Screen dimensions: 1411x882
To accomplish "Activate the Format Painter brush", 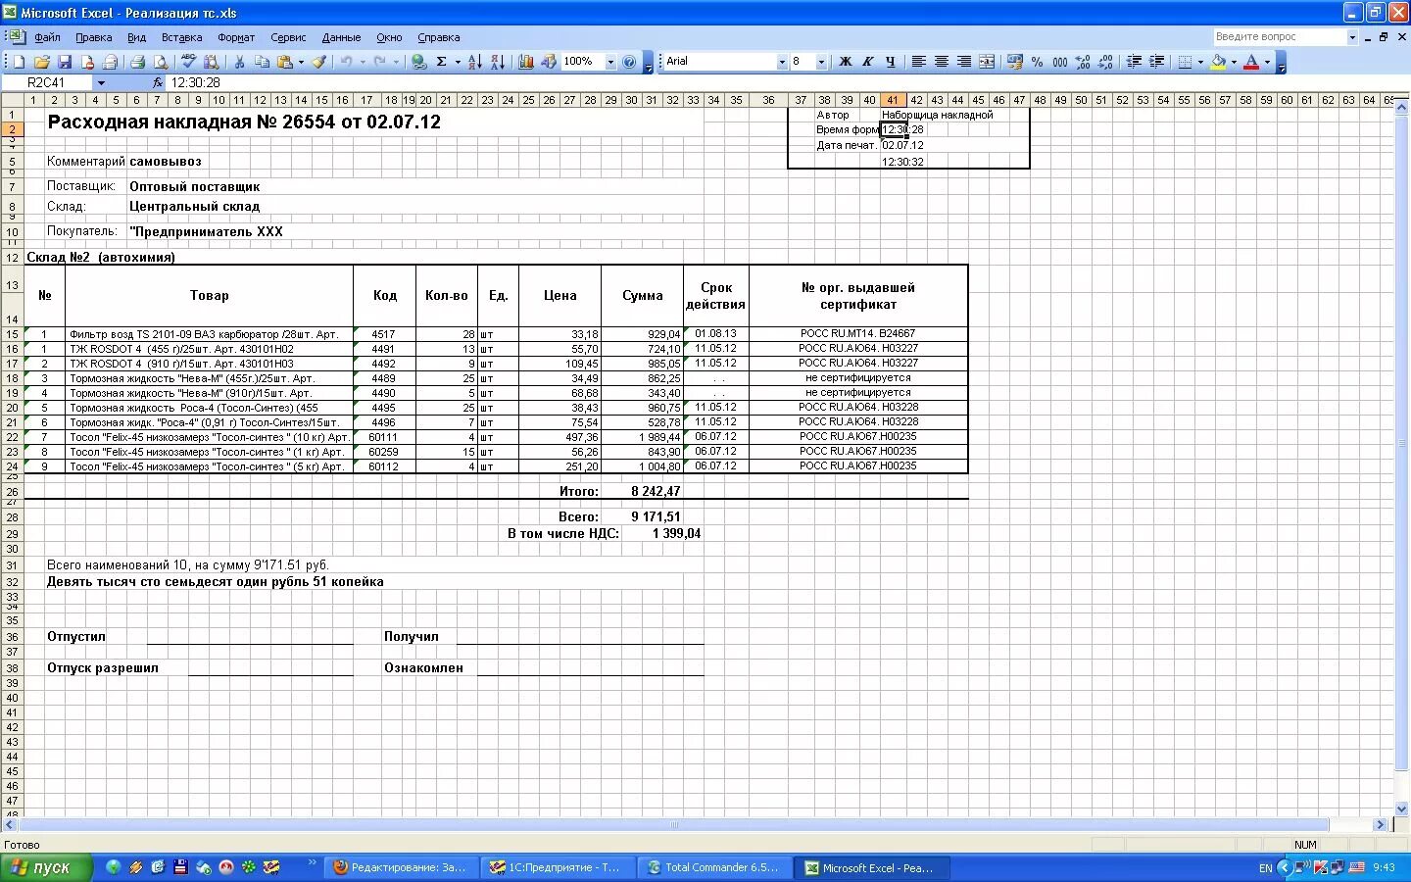I will click(318, 62).
